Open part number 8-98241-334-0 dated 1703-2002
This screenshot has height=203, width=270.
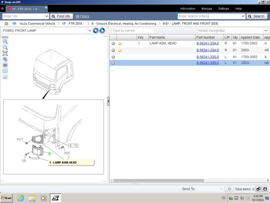(208, 43)
